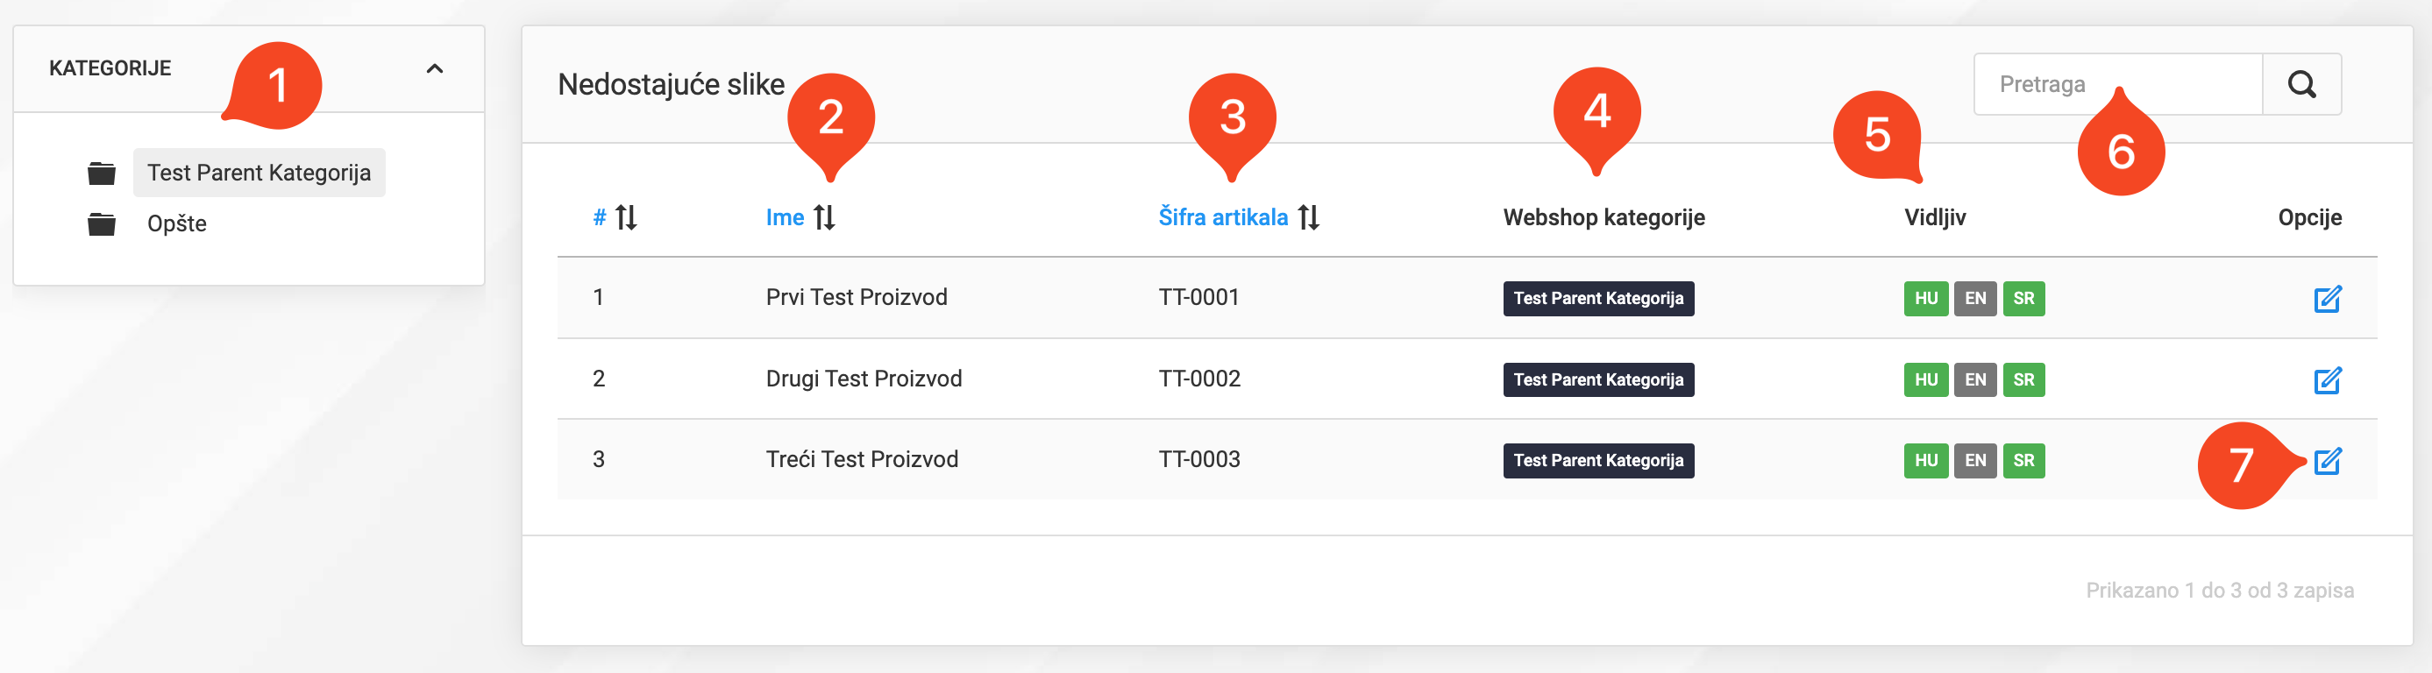
Task: Click category tag in TT-0001 row
Action: 1597,299
